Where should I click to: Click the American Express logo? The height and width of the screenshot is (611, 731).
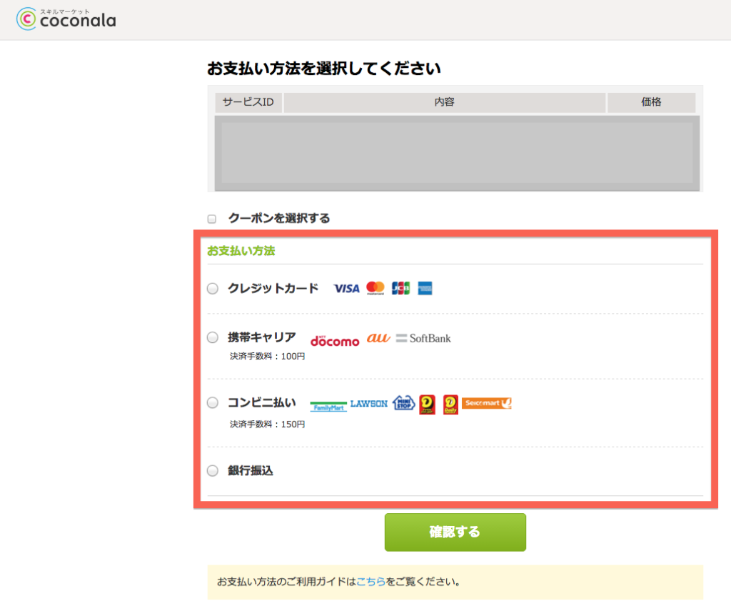tap(426, 289)
